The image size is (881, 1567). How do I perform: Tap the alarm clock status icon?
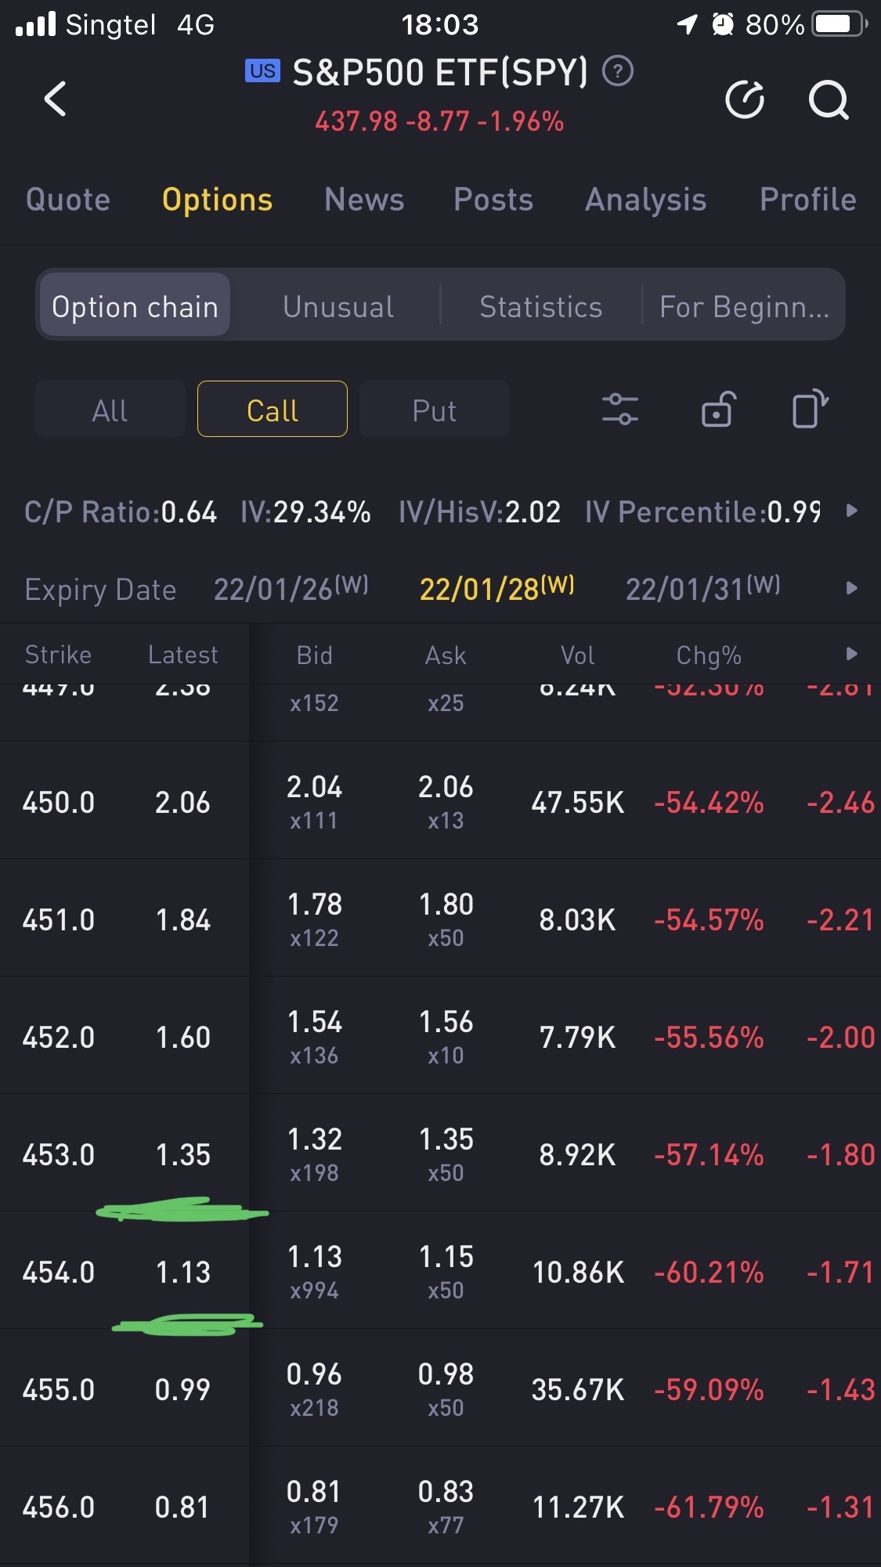[x=722, y=25]
